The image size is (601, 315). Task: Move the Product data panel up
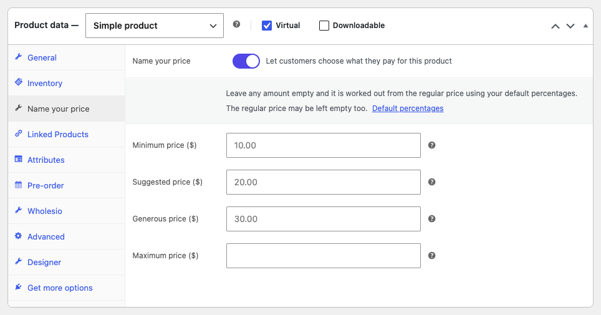[x=555, y=26]
